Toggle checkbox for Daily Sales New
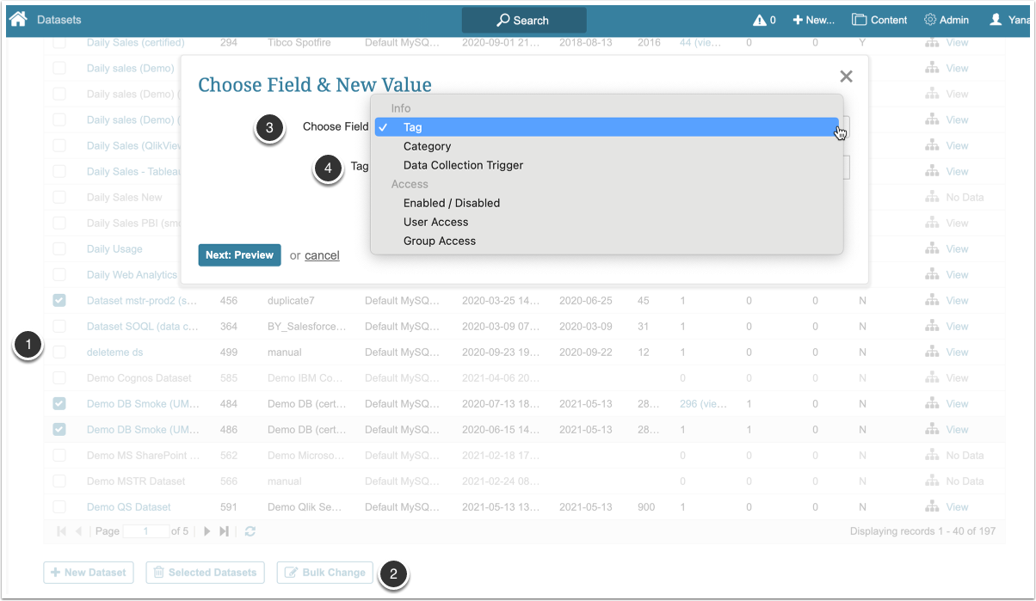Image resolution: width=1036 pixels, height=601 pixels. 59,198
